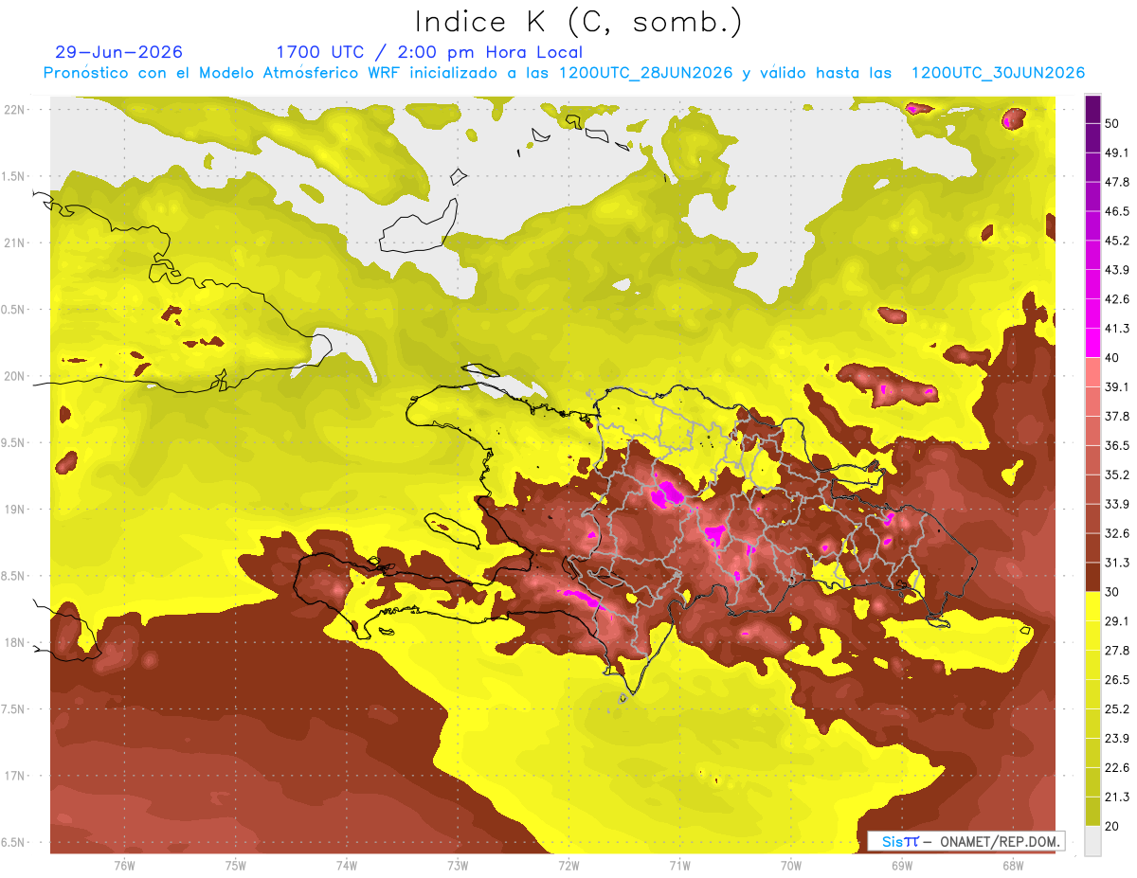This screenshot has width=1137, height=878.
Task: Click the color bar value '30'
Action: [1113, 592]
